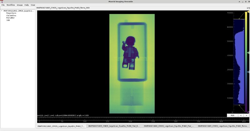Screen dimensions: 250x131
Task: Click the Mantid Imaging app icon
Action: [2, 2]
